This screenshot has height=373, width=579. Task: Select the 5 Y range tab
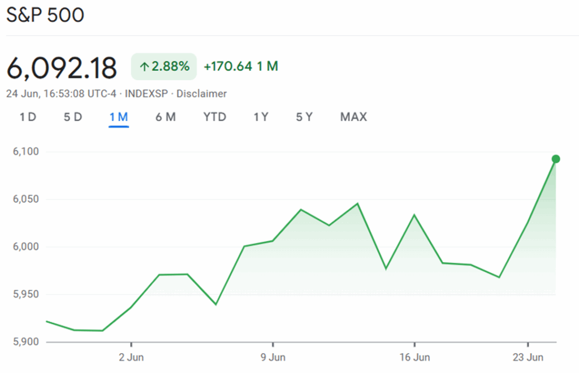point(304,118)
